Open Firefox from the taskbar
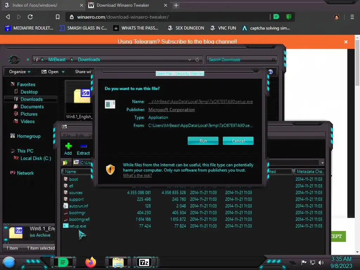Screen dimensions: 360x270 90,262
